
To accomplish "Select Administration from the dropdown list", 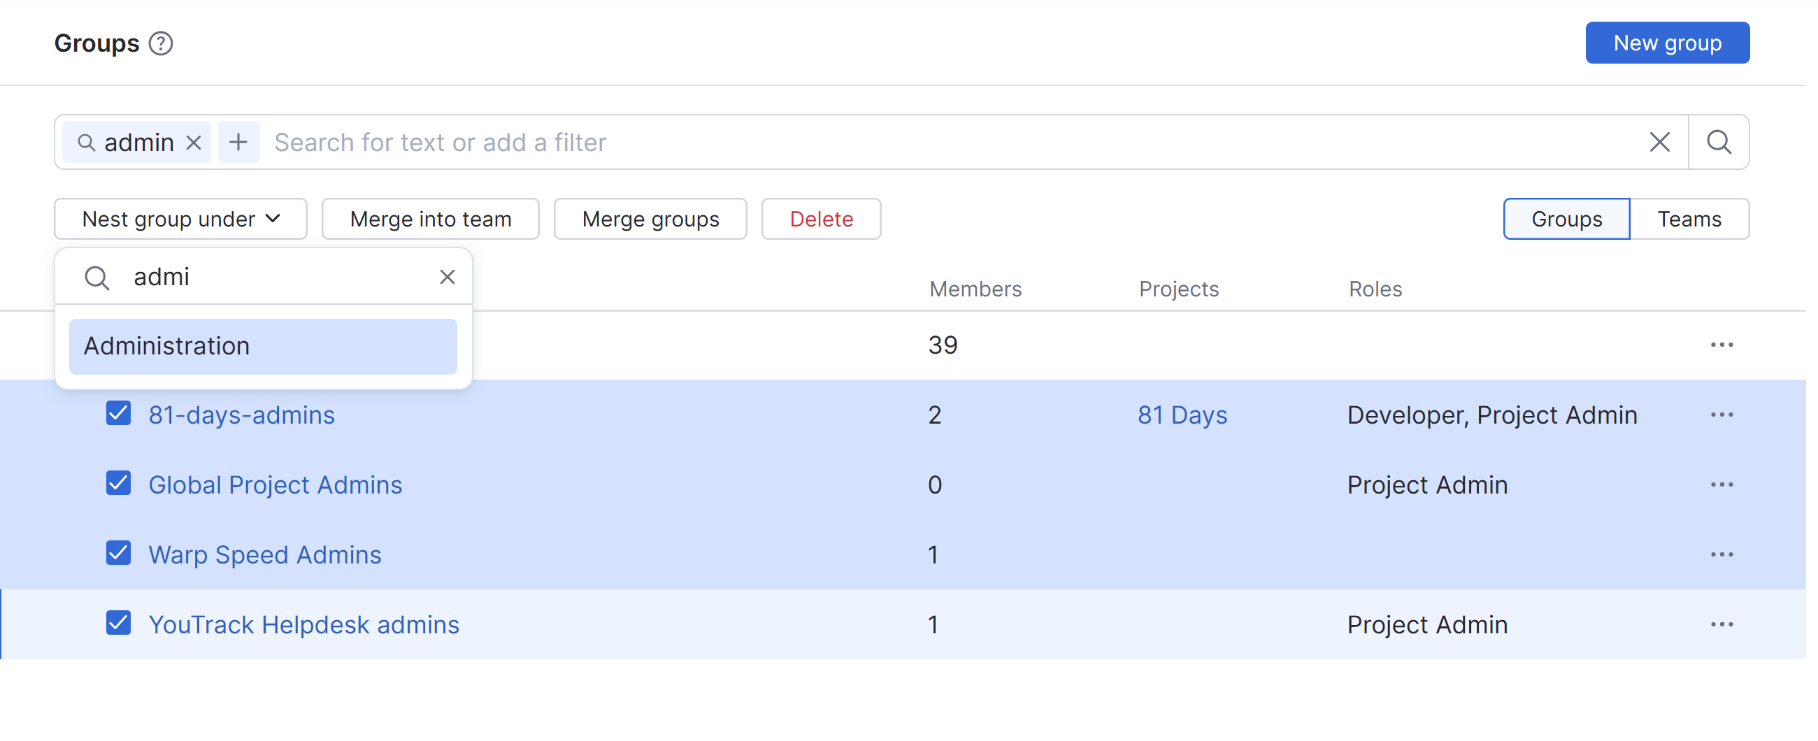I will click(x=262, y=347).
